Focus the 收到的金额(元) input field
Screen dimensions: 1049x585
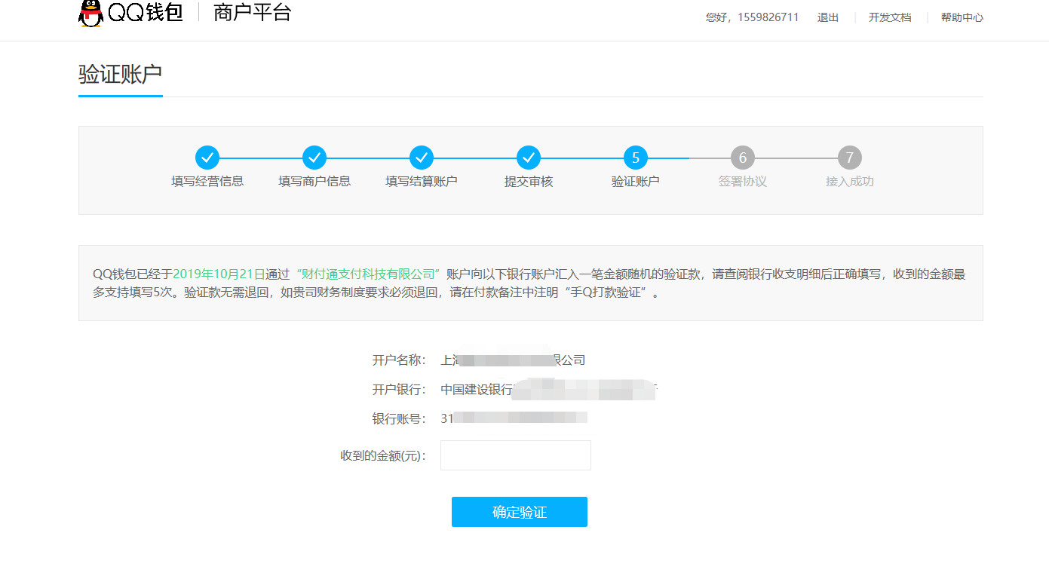516,455
